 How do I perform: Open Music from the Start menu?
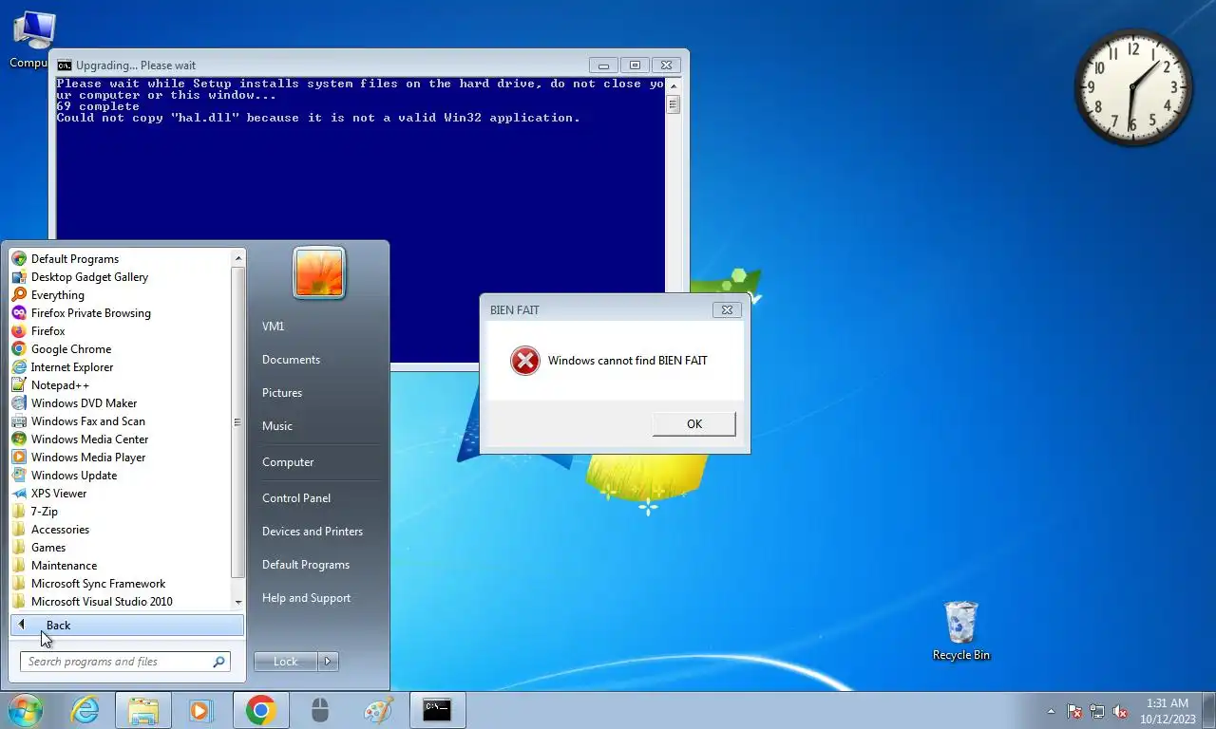click(x=277, y=426)
